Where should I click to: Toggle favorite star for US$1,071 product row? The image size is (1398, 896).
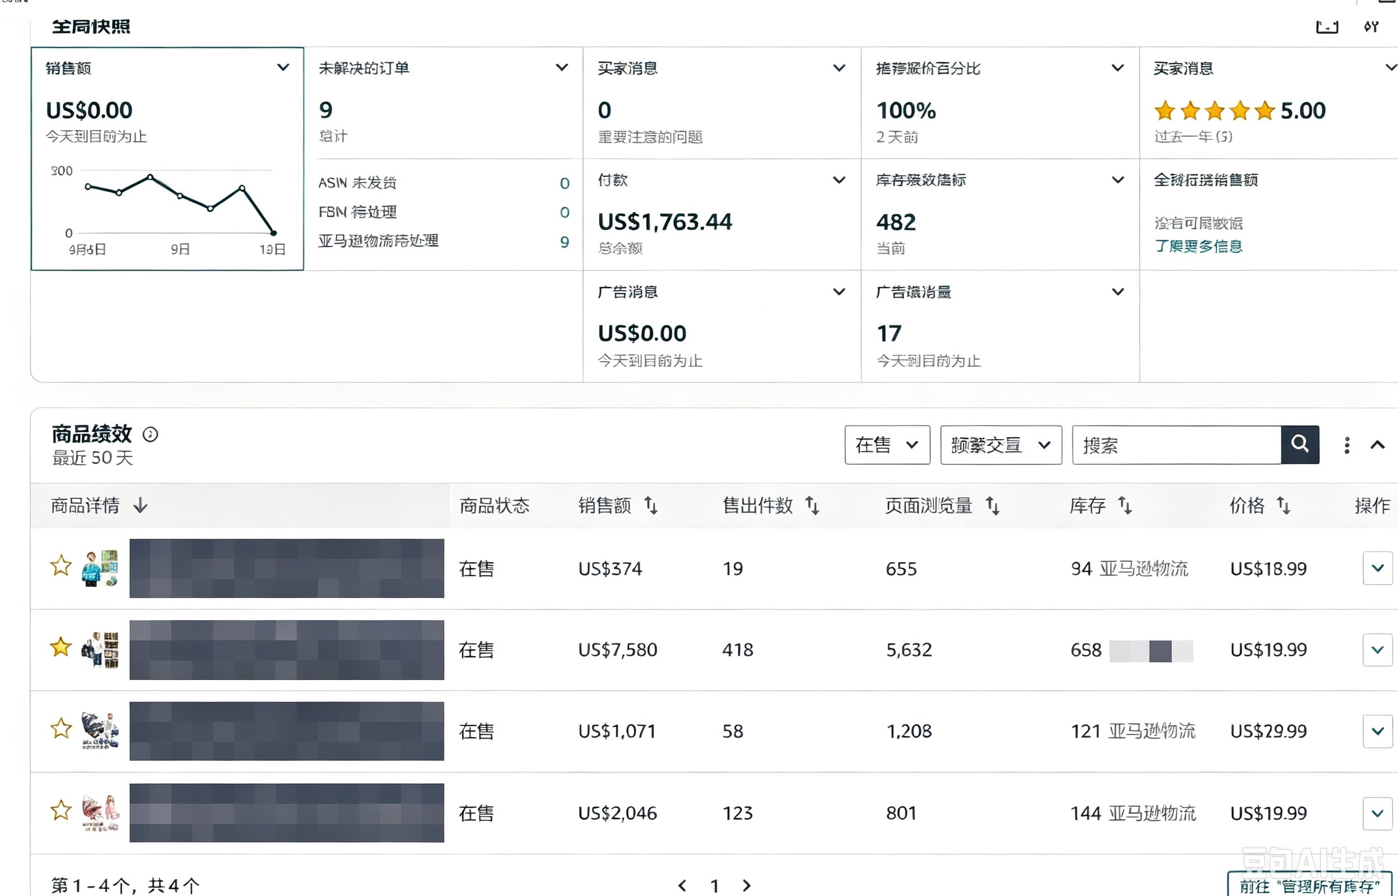(60, 729)
